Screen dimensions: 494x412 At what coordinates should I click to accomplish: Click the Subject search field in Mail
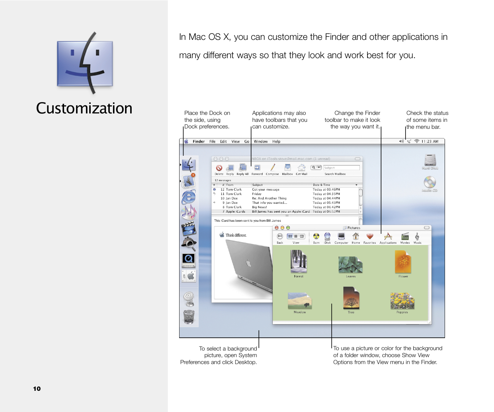pyautogui.click(x=341, y=168)
